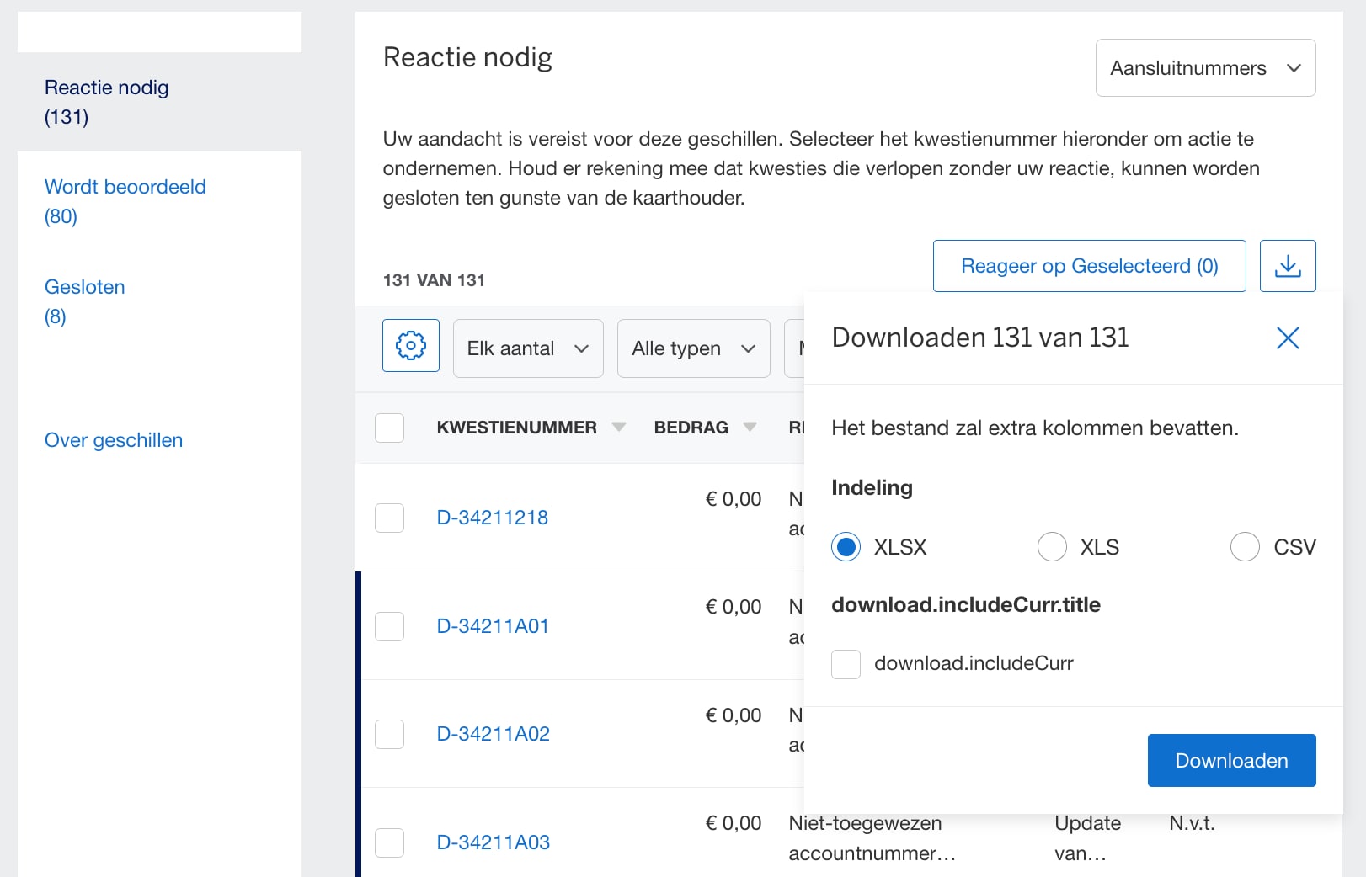Open the Alle typen filter dropdown
This screenshot has height=877, width=1366.
692,348
